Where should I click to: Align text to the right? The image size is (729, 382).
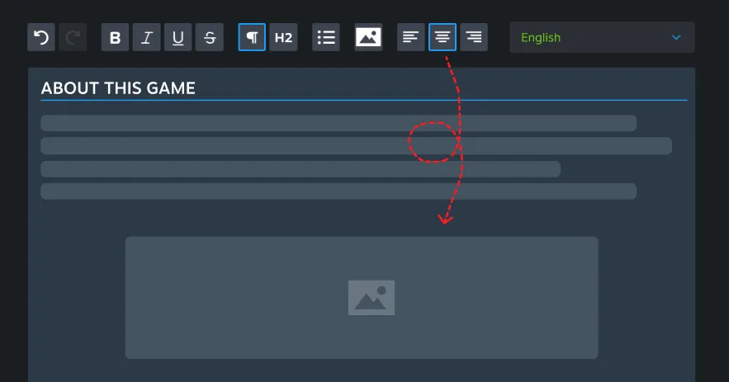tap(474, 37)
